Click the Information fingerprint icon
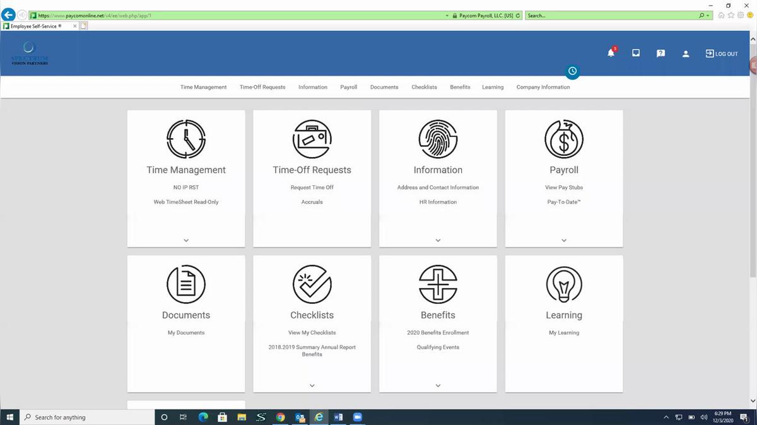The height and width of the screenshot is (425, 757). pyautogui.click(x=438, y=139)
